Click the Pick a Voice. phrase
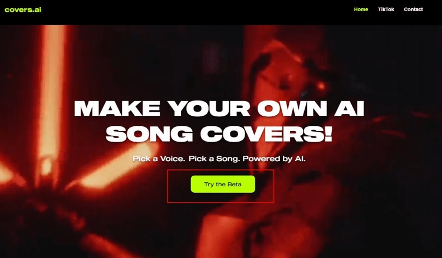442x258 pixels. (159, 159)
